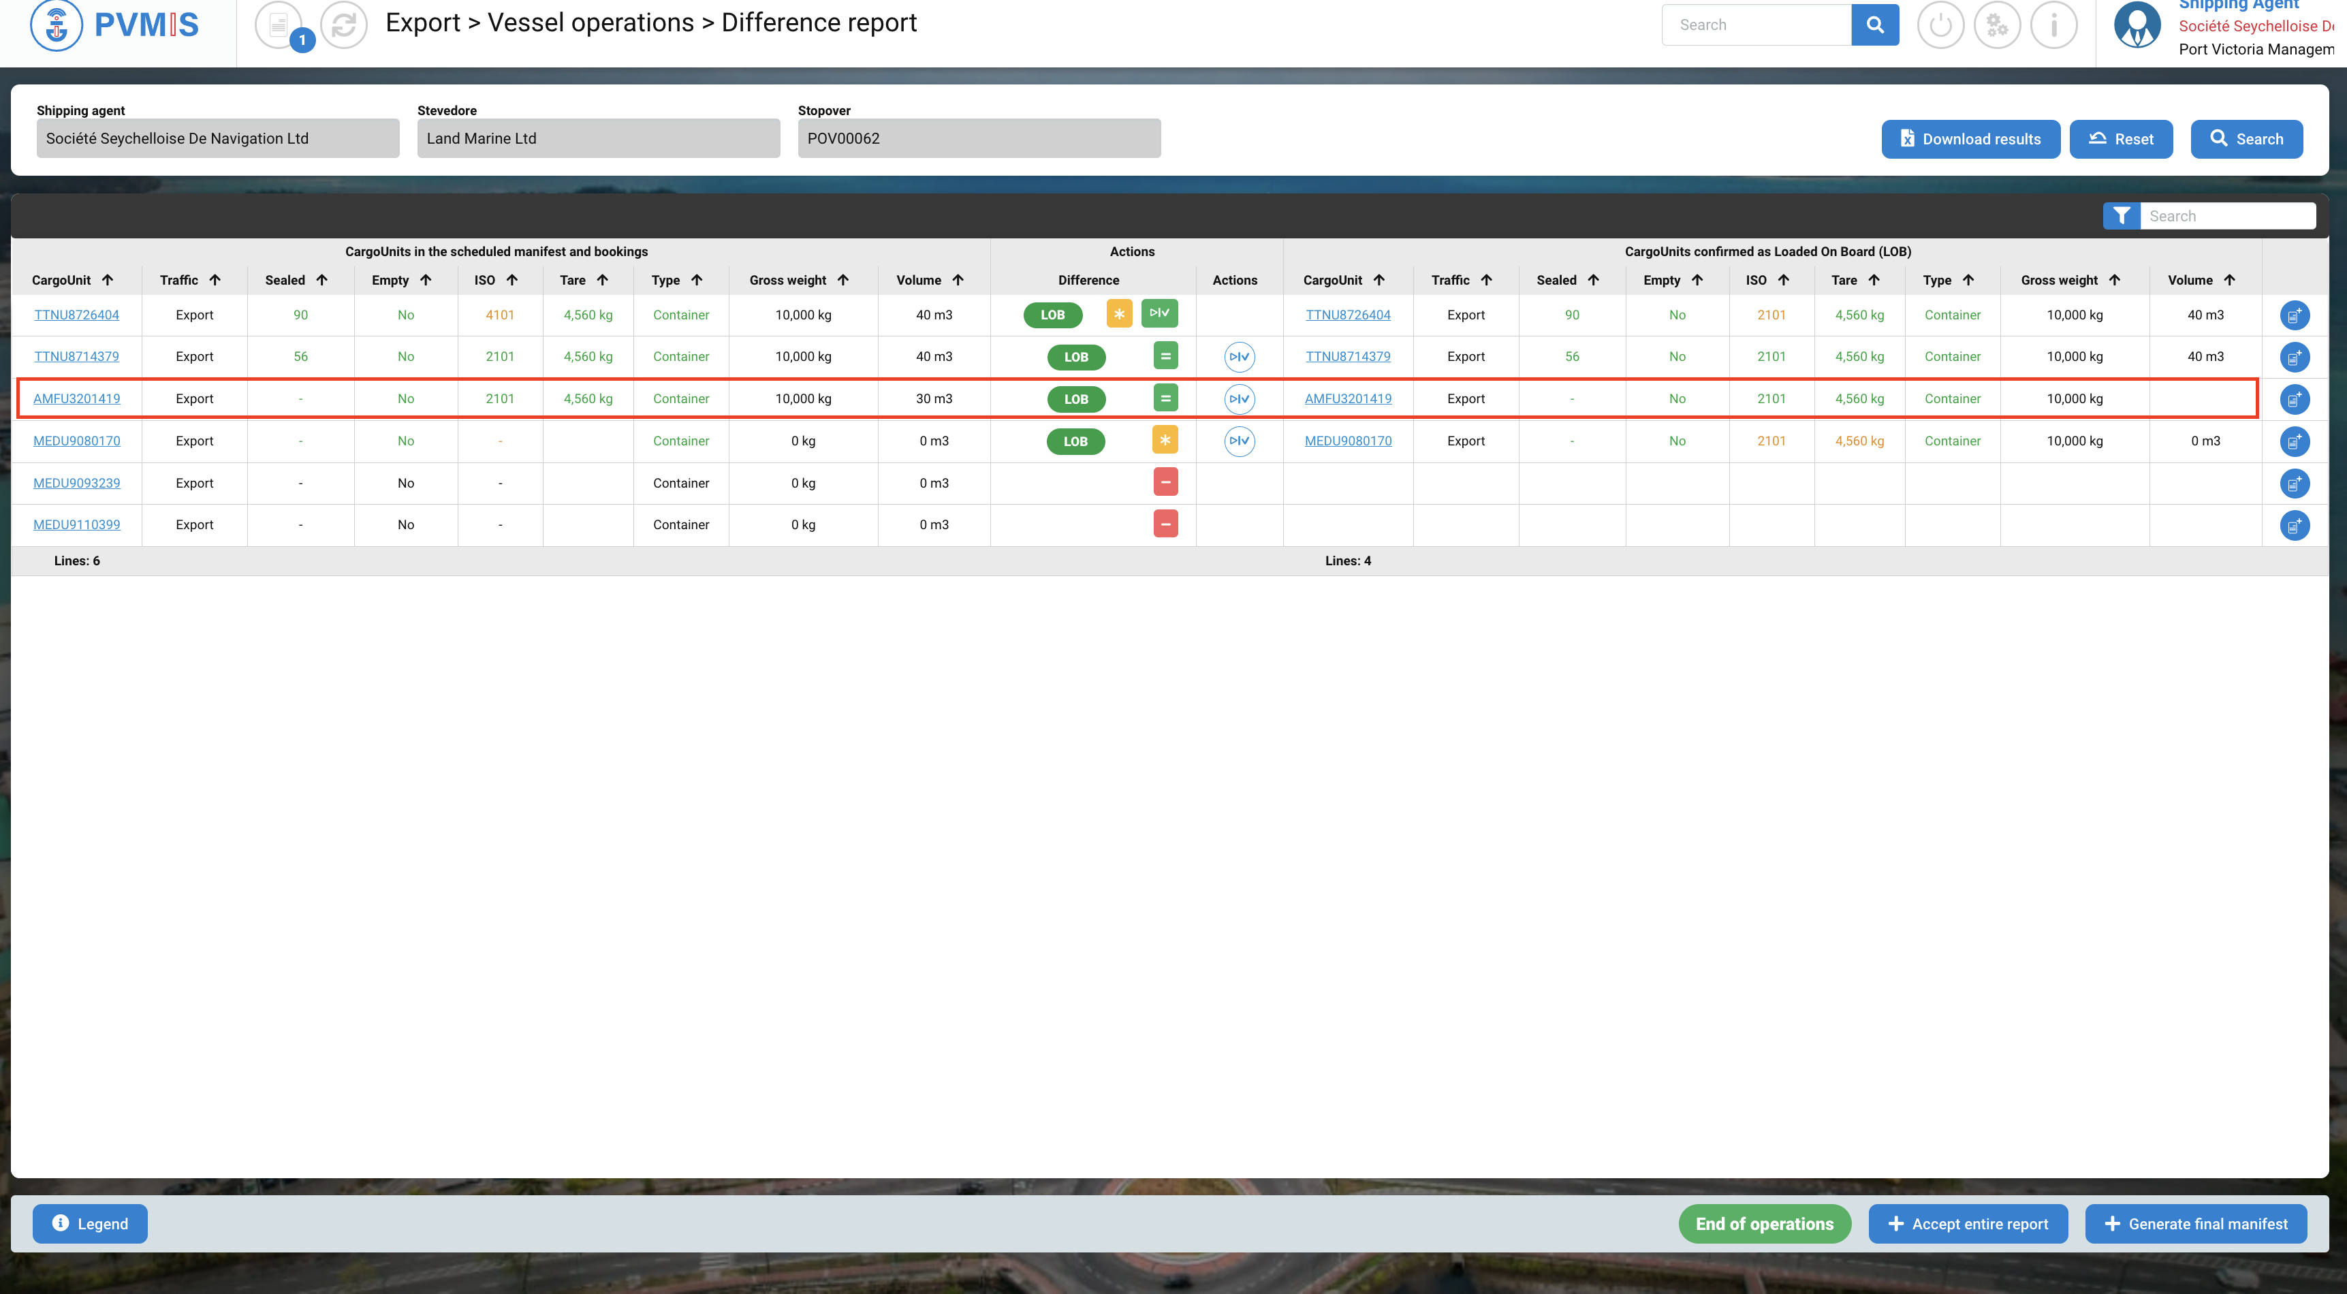The height and width of the screenshot is (1294, 2347).
Task: Click red minus icon for MEDU9093239
Action: 1165,482
